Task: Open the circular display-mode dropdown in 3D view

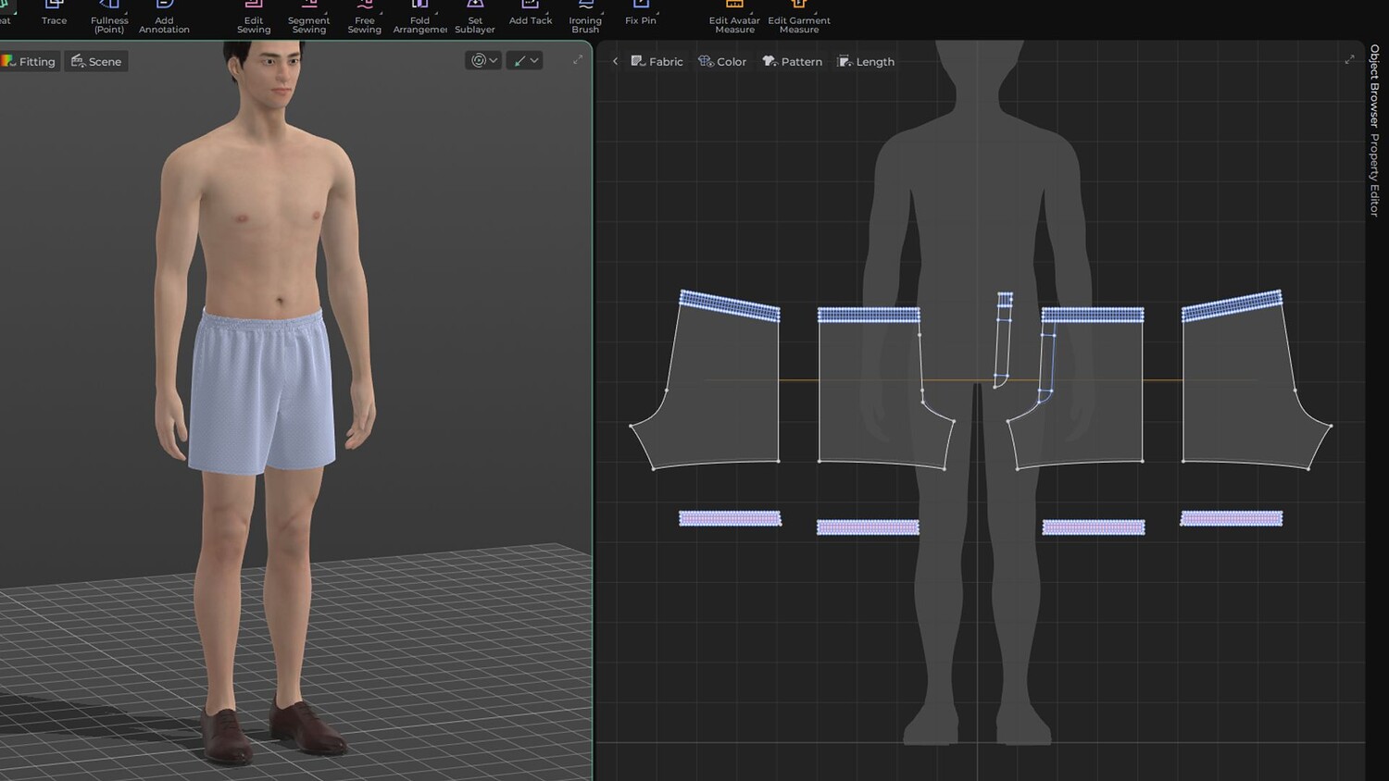Action: coord(483,60)
